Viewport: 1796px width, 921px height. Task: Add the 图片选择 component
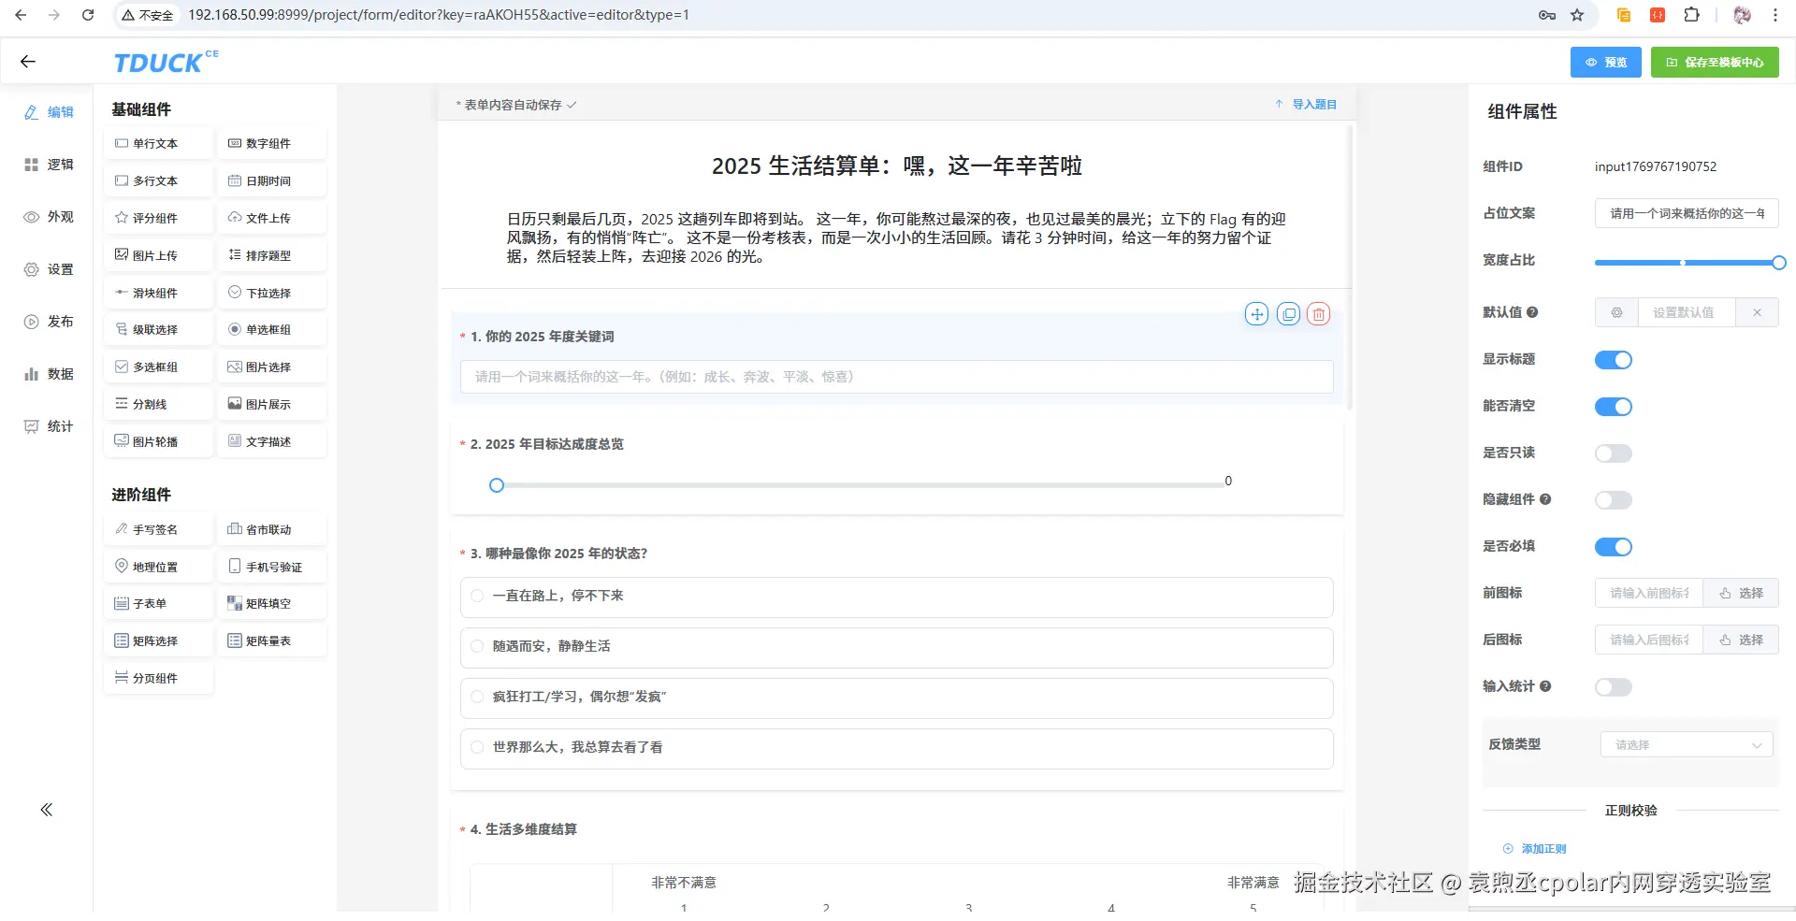coord(272,367)
